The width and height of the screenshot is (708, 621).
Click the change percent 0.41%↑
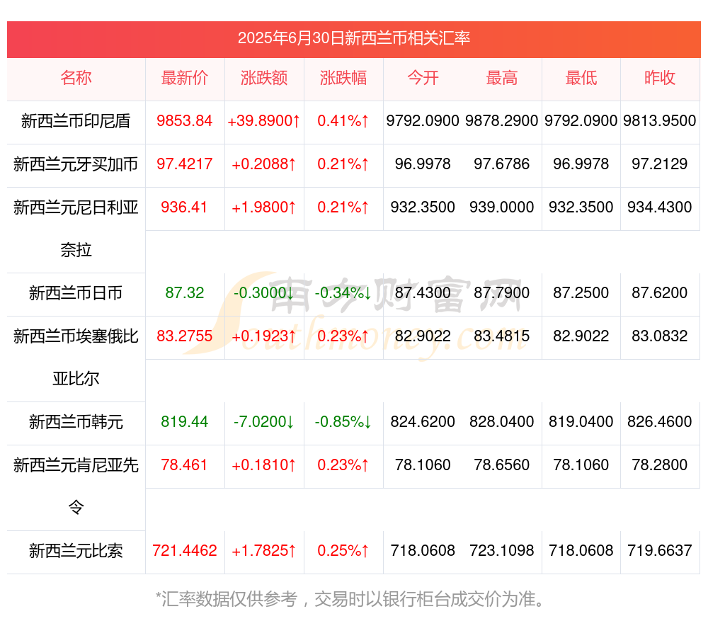(343, 121)
